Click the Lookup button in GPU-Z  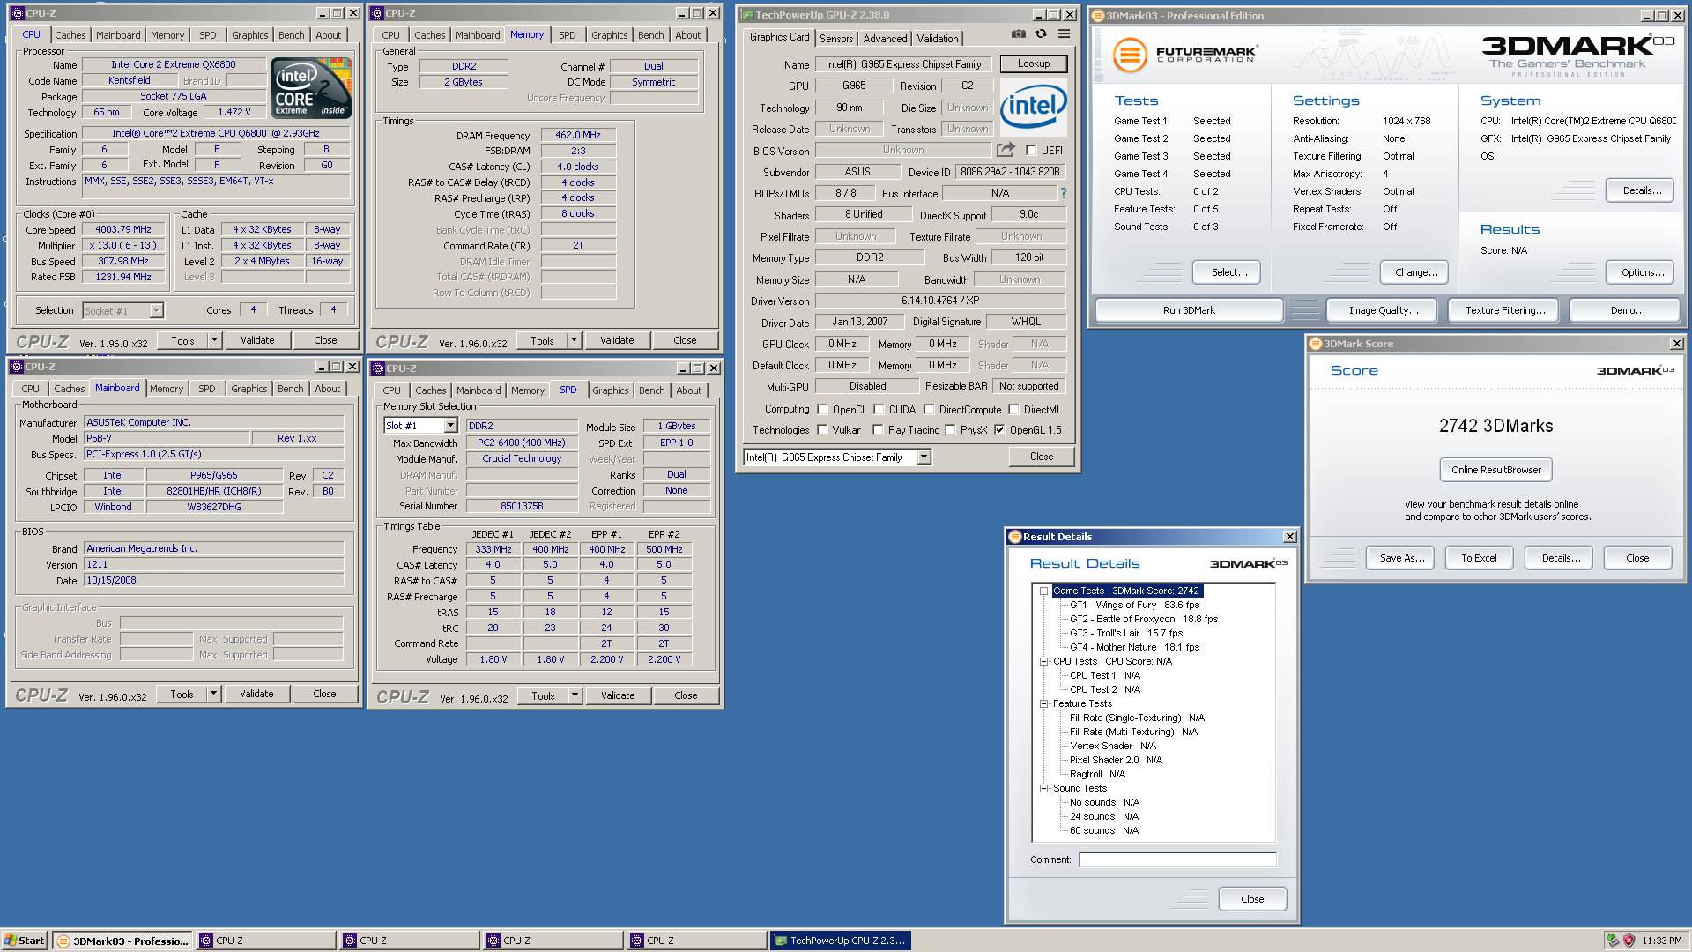[x=1033, y=64]
